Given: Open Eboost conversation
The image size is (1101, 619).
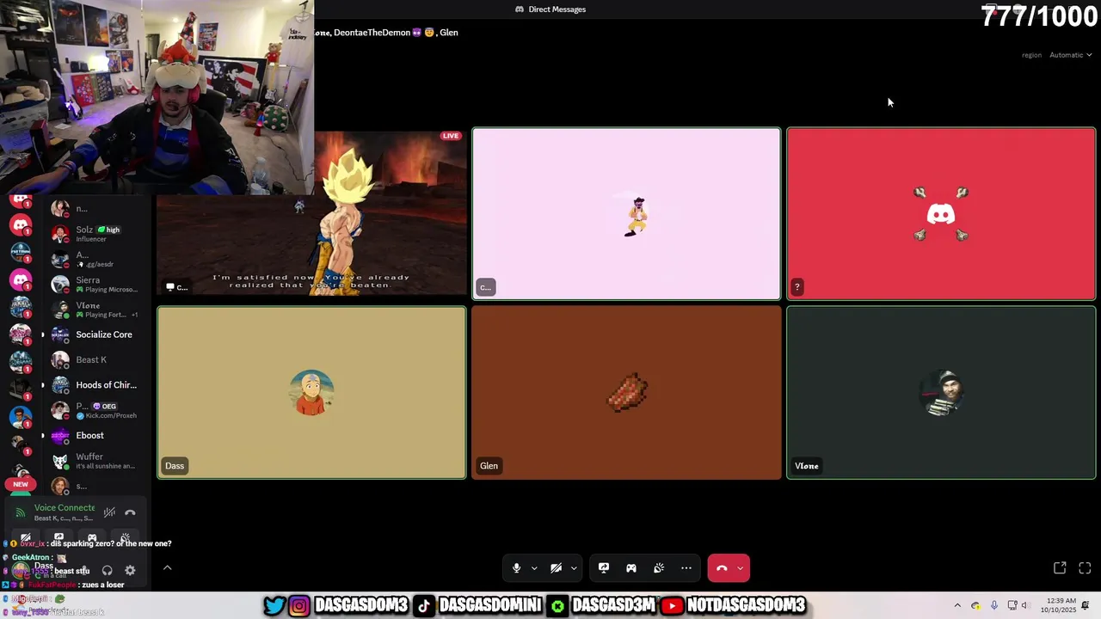Looking at the screenshot, I should pos(96,435).
